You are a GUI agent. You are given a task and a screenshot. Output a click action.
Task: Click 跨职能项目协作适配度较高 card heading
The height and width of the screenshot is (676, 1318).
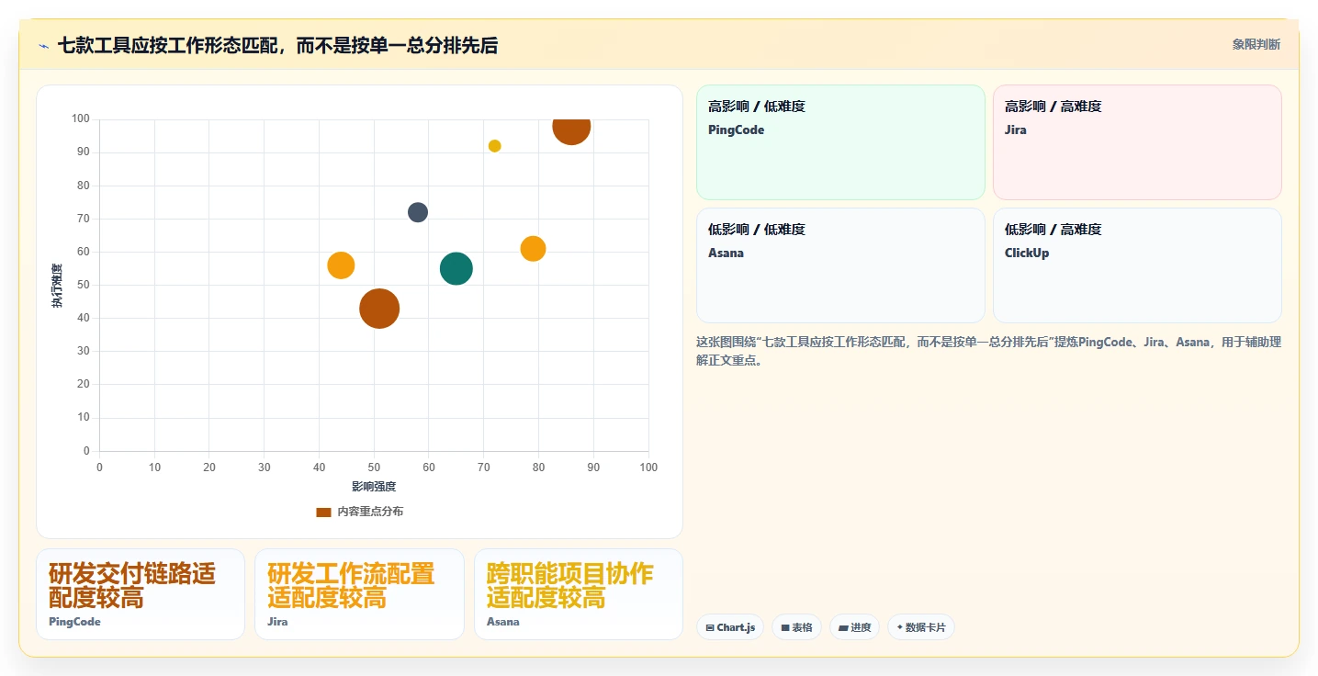pyautogui.click(x=569, y=586)
